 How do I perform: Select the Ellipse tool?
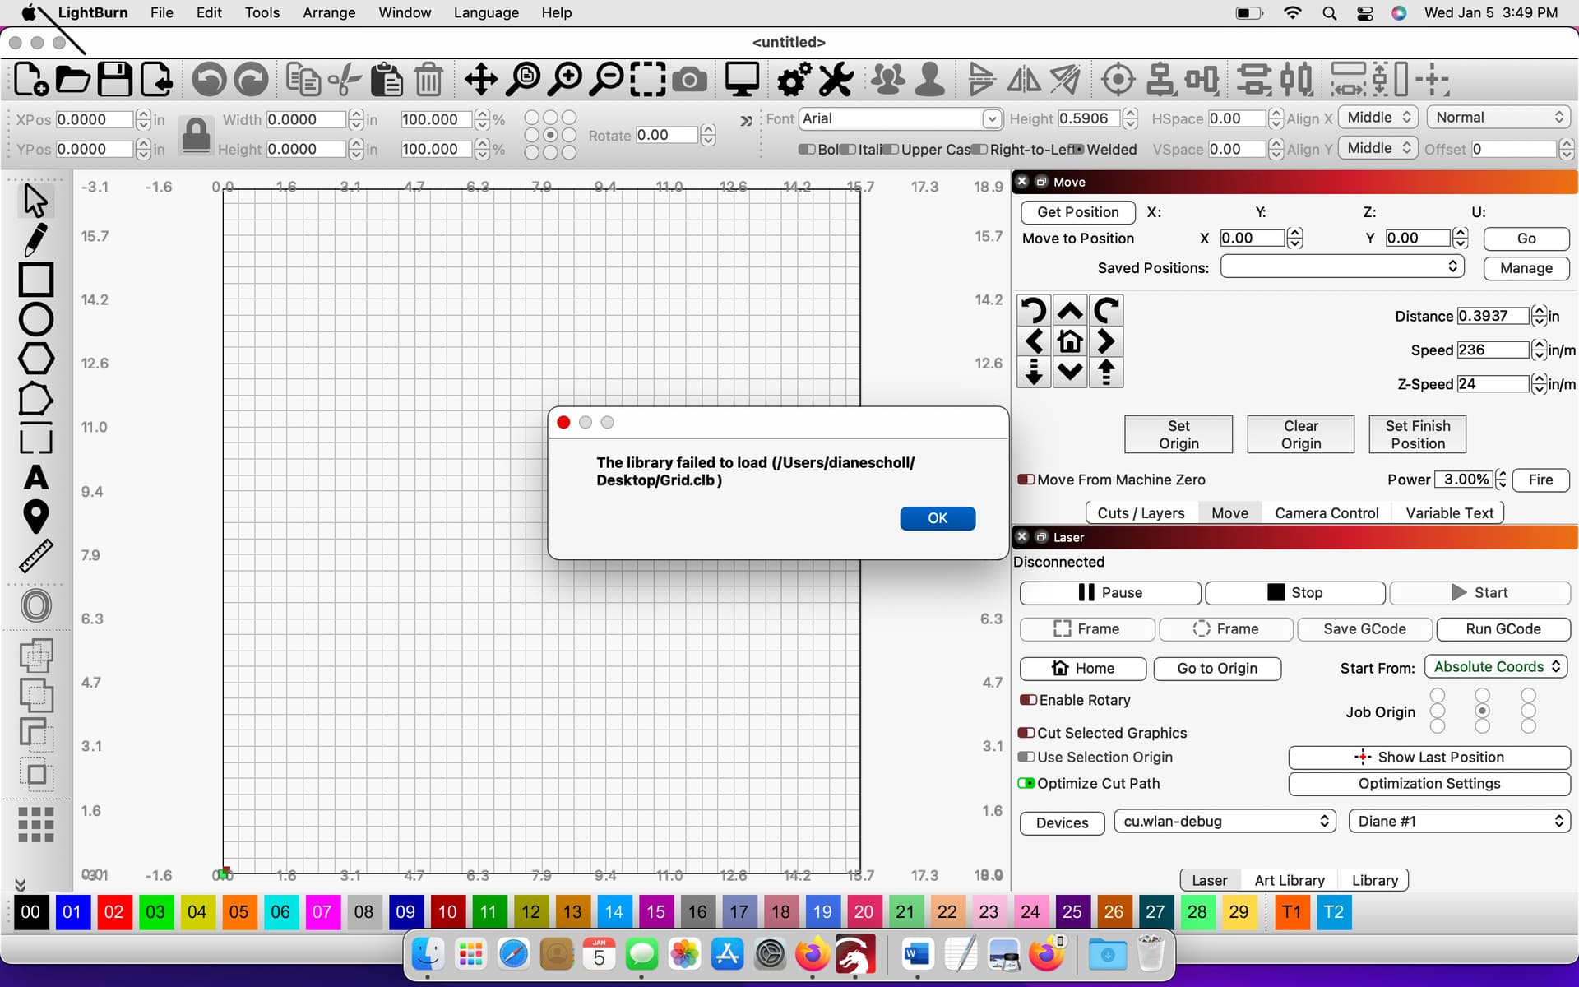click(x=35, y=319)
